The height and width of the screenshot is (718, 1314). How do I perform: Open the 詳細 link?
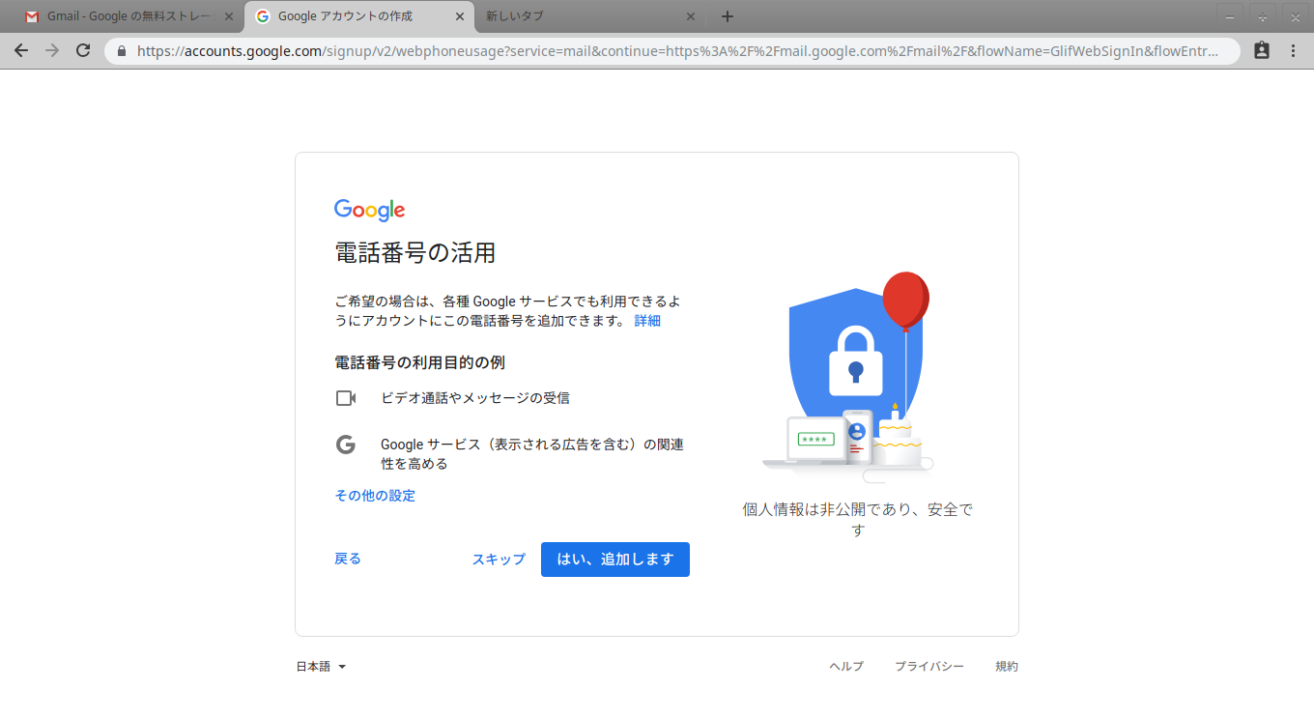647,321
